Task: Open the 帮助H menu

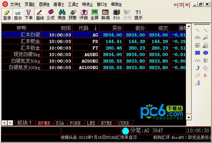Action: [x=116, y=5]
